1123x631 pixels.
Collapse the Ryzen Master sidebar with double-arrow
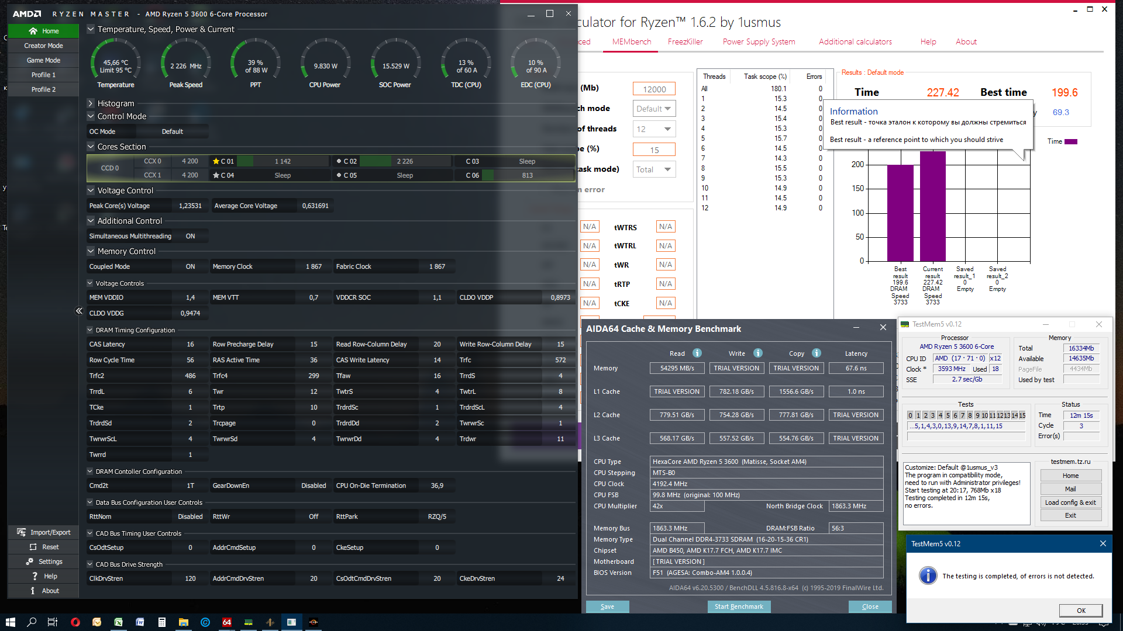(79, 311)
